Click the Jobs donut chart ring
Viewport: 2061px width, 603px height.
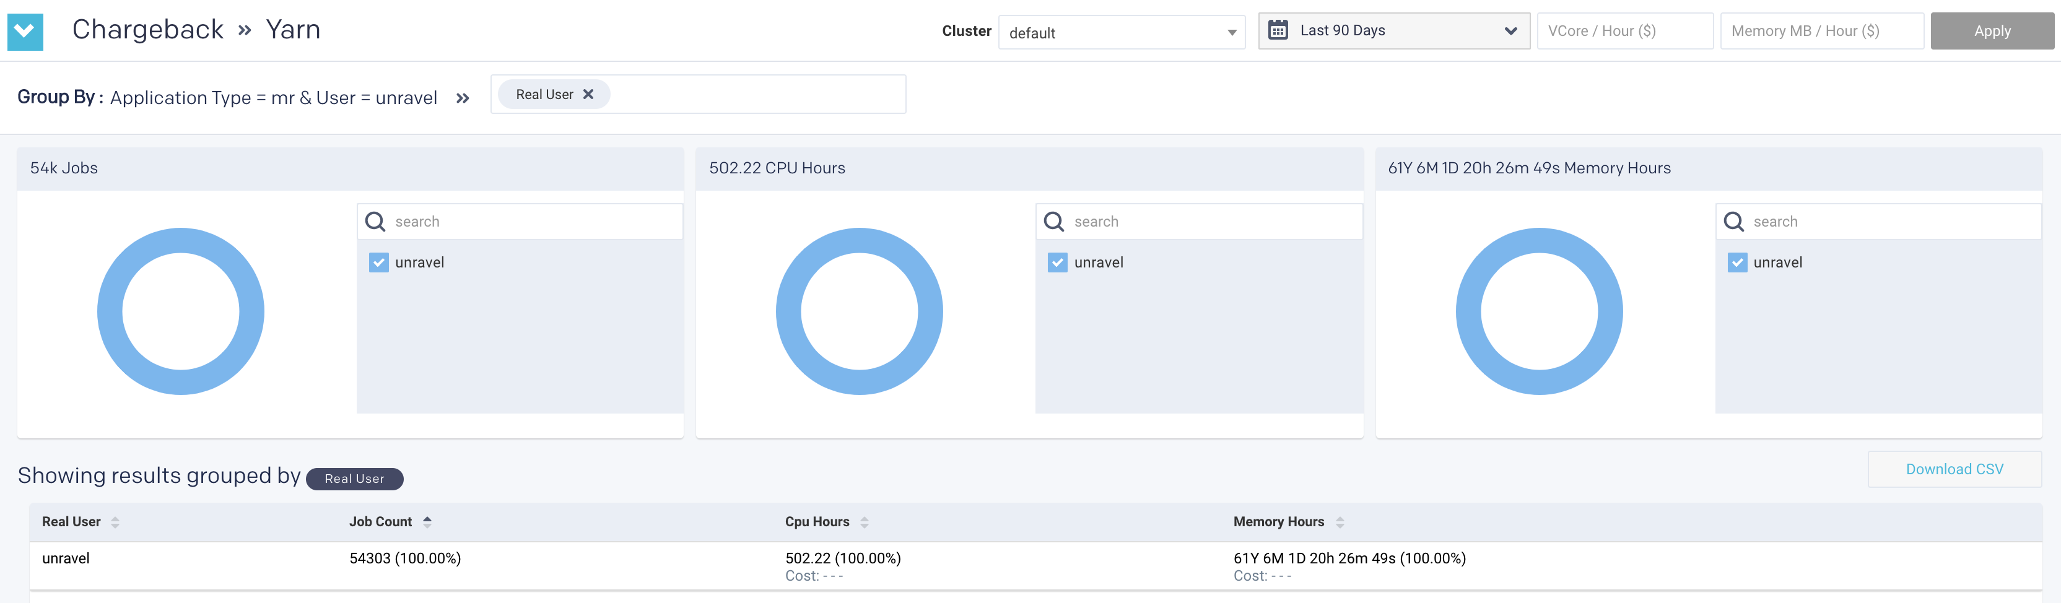pos(109,312)
